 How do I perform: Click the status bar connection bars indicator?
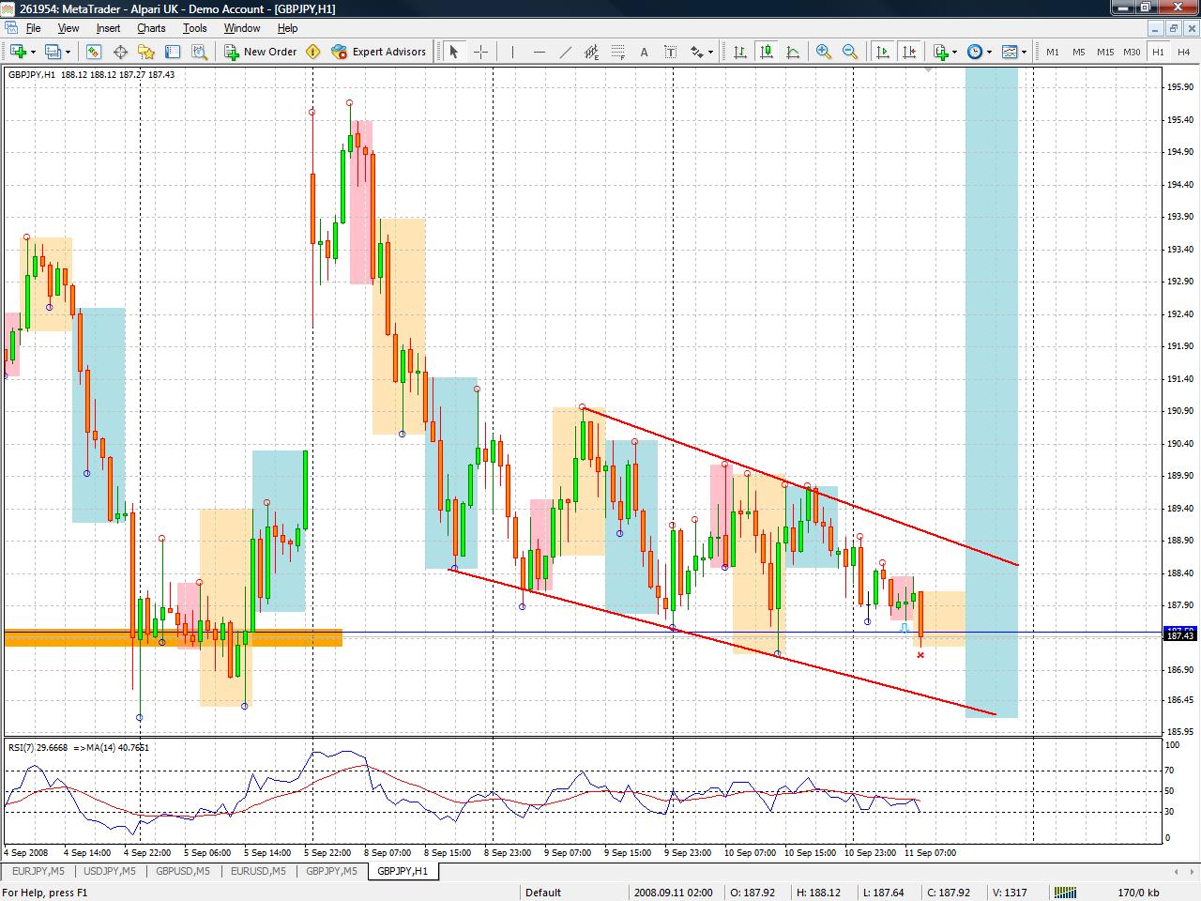coord(1065,893)
